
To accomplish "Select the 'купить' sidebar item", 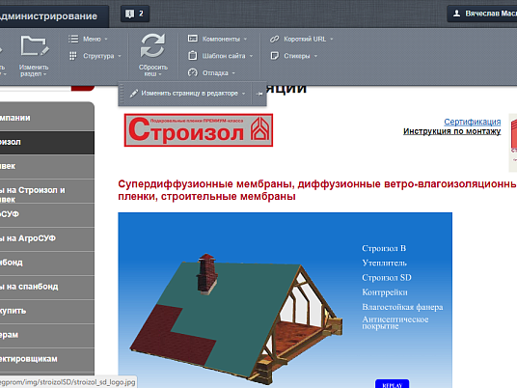I will coord(47,311).
